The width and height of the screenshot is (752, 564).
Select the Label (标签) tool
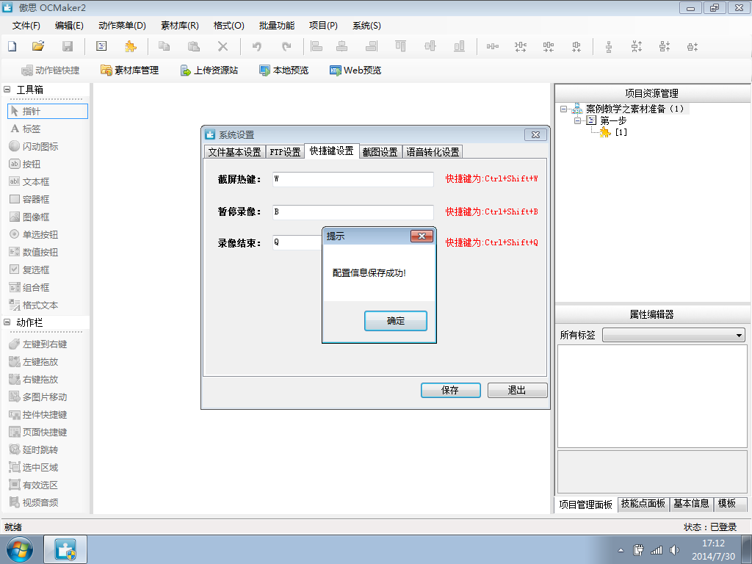[x=26, y=129]
